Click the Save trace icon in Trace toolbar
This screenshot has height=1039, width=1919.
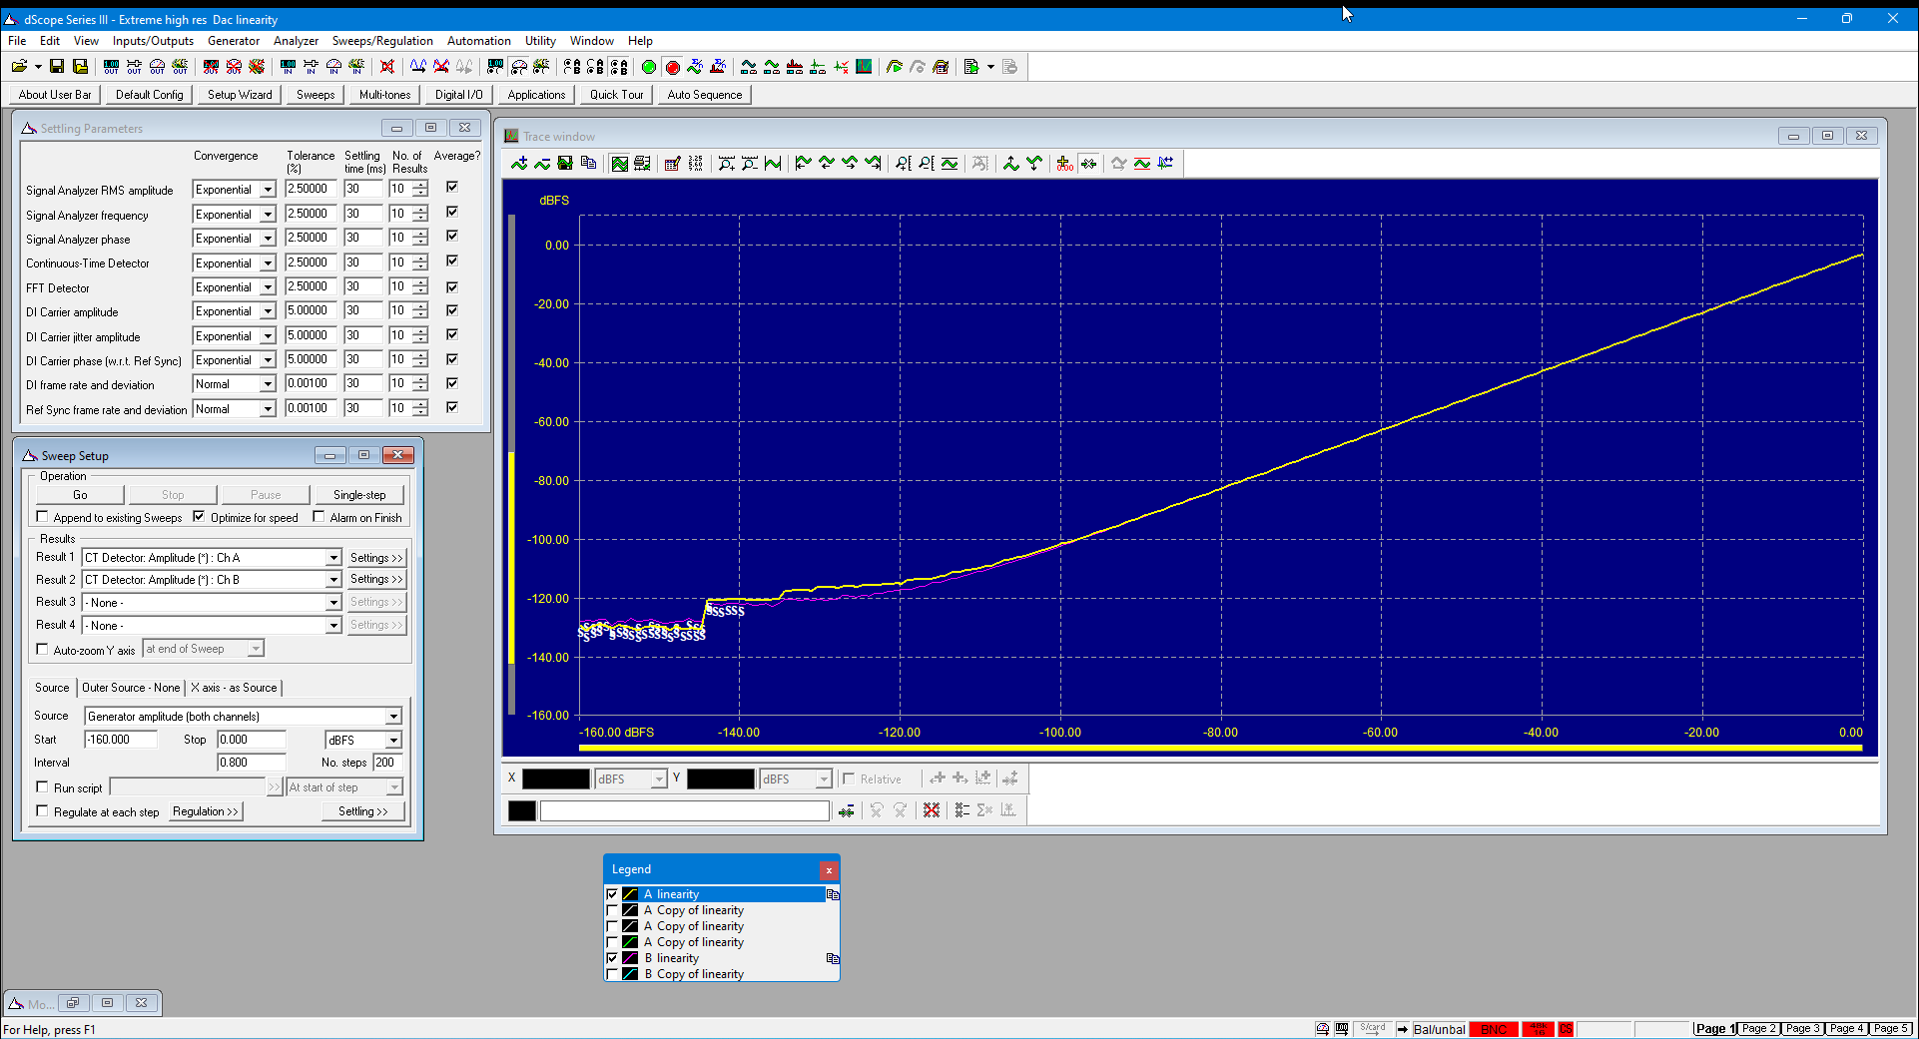click(565, 164)
